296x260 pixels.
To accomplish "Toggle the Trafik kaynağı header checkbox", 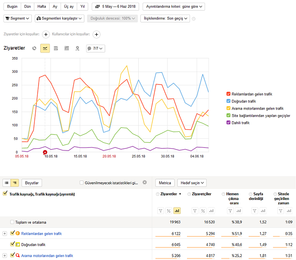I will [x=5, y=193].
